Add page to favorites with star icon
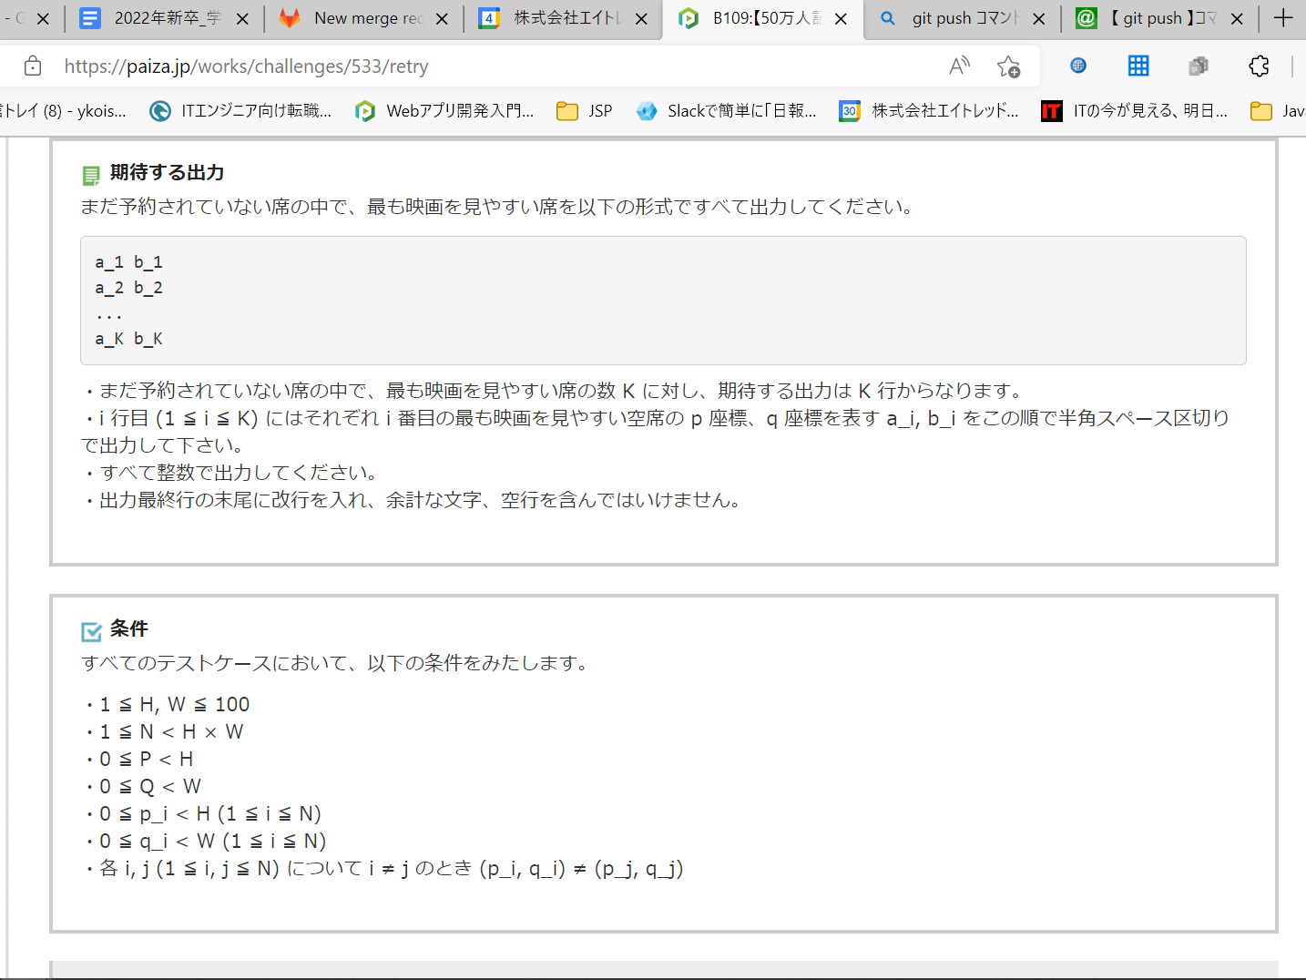Image resolution: width=1306 pixels, height=980 pixels. point(1008,66)
